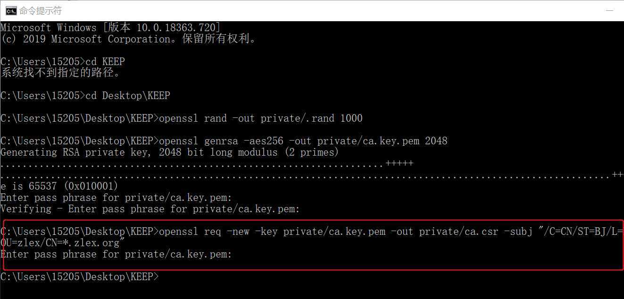Click the Microsoft Windows version line
Viewport: 624px width, 299px height.
[x=111, y=28]
